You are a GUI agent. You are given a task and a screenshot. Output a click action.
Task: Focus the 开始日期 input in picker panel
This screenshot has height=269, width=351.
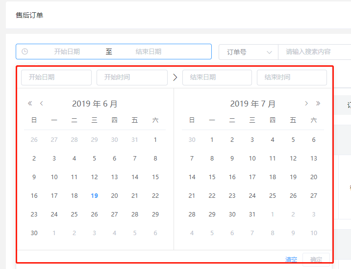(56, 77)
